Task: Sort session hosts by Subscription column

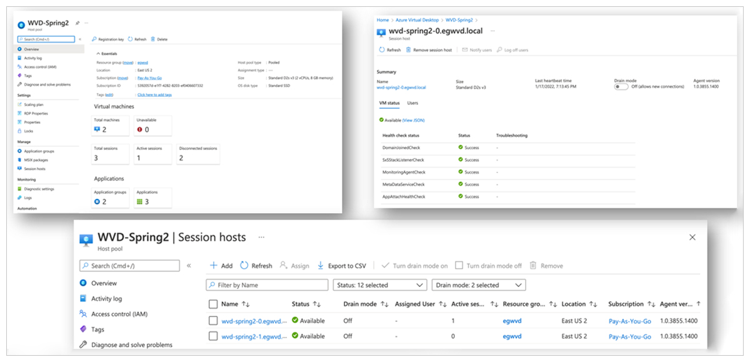Action: pyautogui.click(x=632, y=304)
